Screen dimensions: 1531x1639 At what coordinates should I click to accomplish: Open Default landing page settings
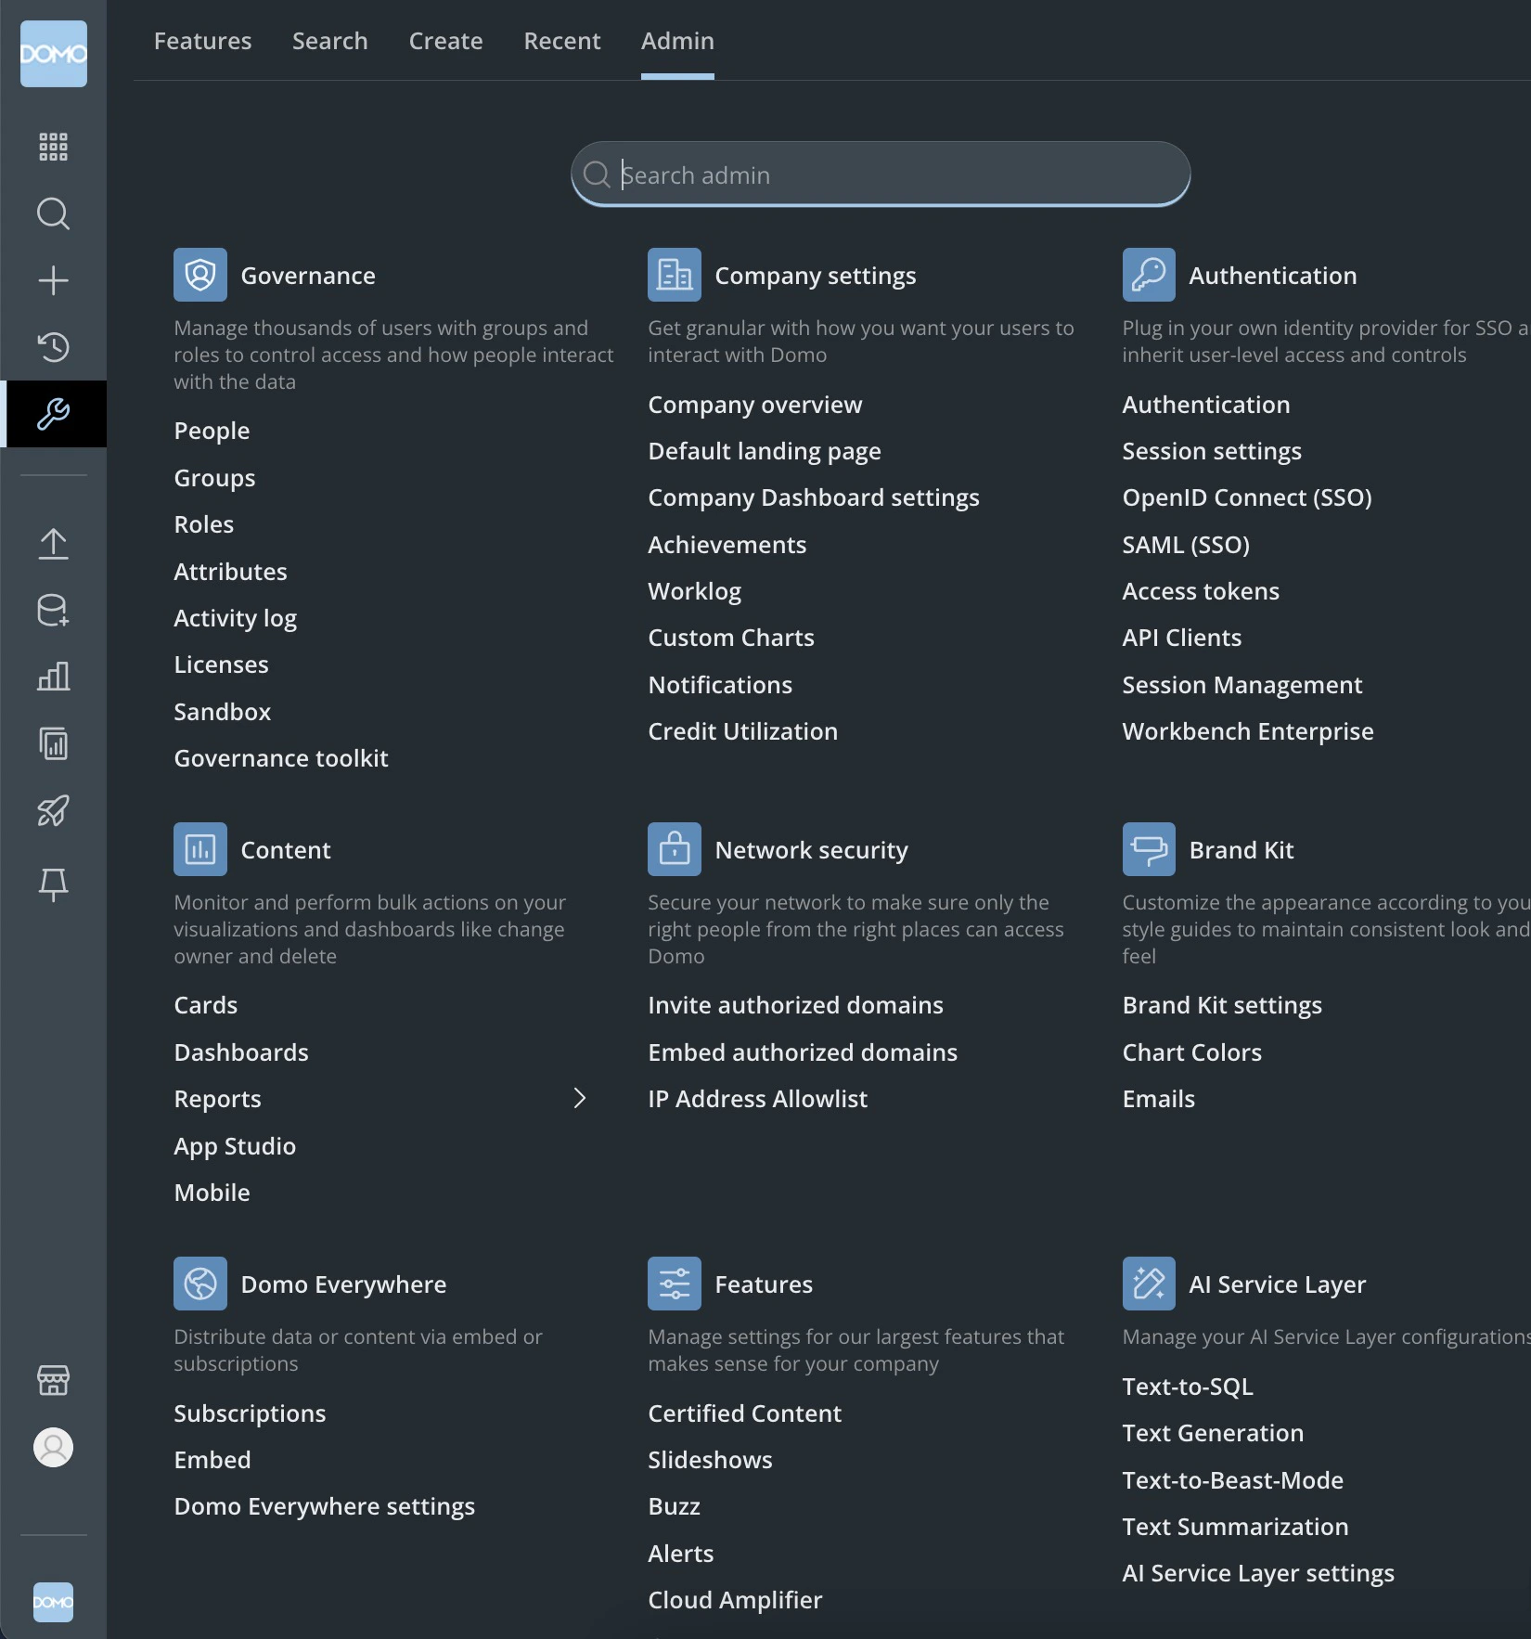(765, 451)
